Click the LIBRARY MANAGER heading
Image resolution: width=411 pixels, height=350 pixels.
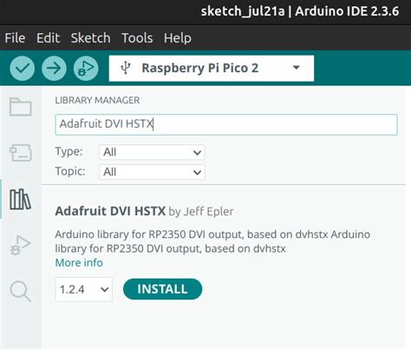point(97,100)
